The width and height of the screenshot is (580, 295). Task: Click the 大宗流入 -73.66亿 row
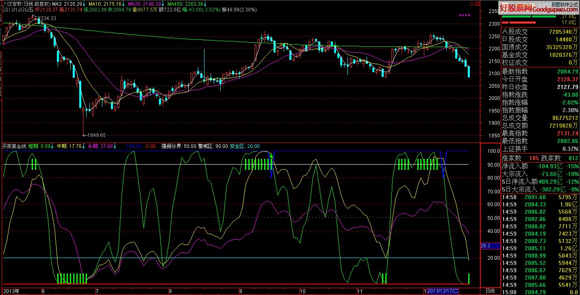click(540, 174)
